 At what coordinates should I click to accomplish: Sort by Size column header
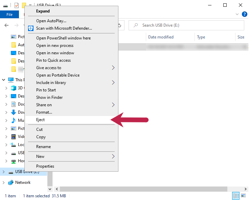[241, 37]
